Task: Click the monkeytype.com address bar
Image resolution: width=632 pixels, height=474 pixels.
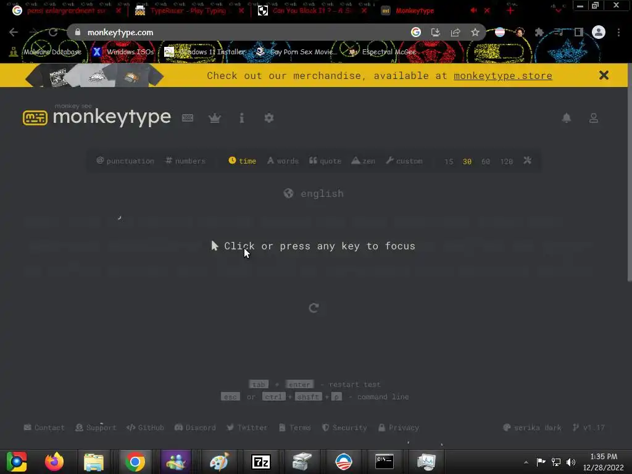Action: tap(242, 32)
